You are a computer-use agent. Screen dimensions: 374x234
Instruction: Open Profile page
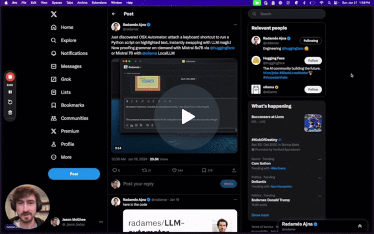[62, 144]
